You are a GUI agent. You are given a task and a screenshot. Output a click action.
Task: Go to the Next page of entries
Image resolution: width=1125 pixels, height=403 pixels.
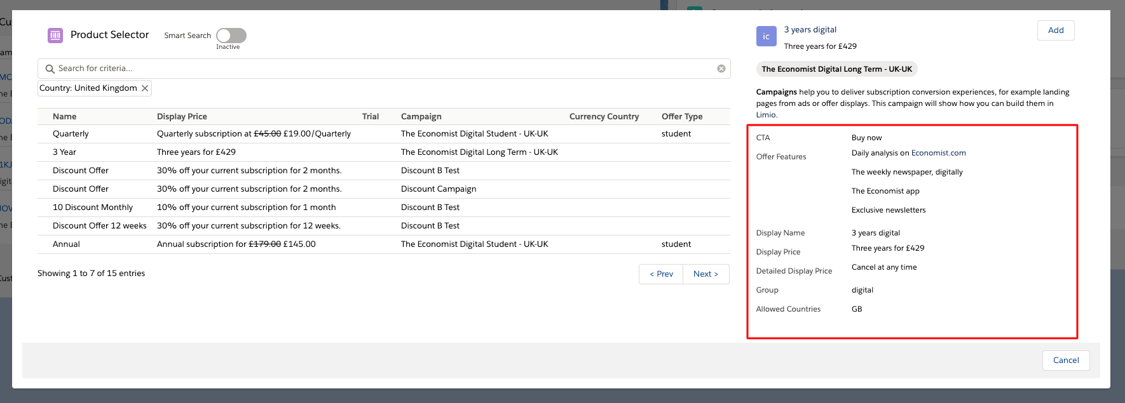click(x=706, y=274)
